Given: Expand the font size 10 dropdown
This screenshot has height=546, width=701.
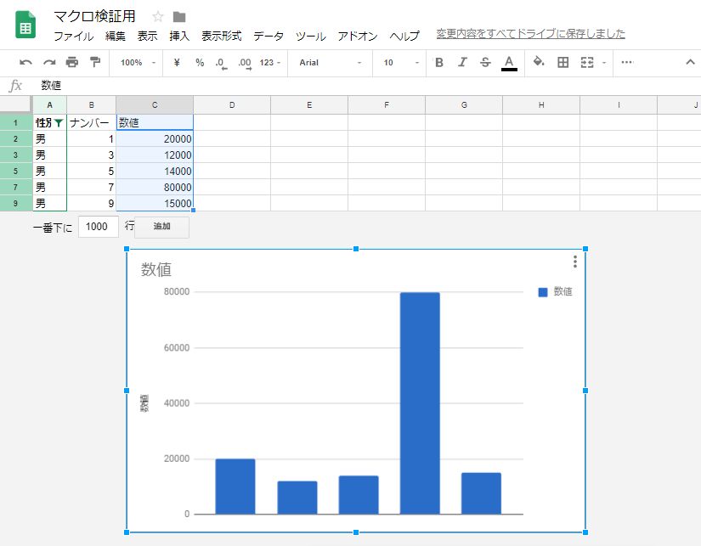Looking at the screenshot, I should (399, 62).
